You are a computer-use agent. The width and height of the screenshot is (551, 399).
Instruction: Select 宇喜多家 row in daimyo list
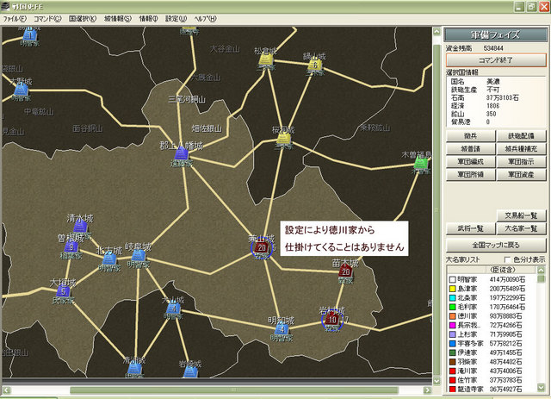coord(492,343)
